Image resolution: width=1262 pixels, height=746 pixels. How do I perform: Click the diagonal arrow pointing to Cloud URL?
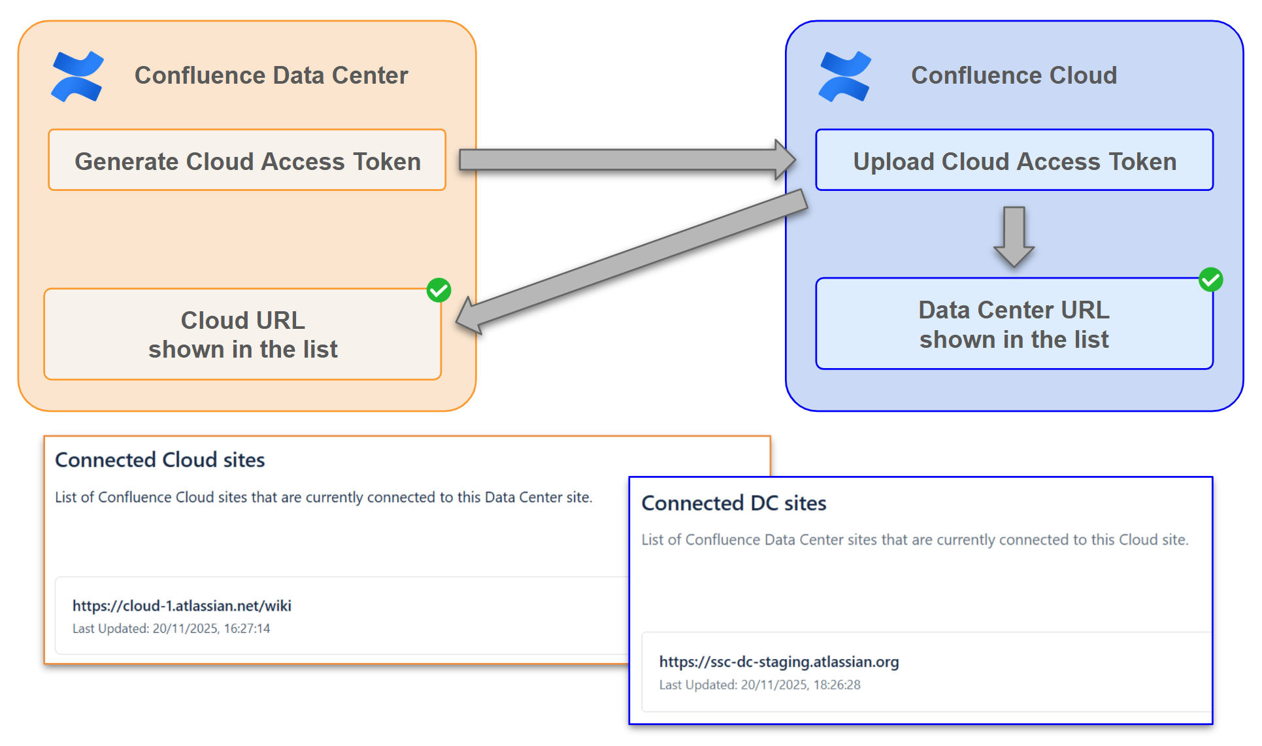(x=631, y=262)
